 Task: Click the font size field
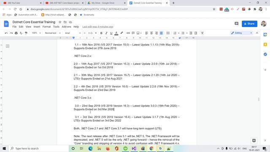point(90,33)
